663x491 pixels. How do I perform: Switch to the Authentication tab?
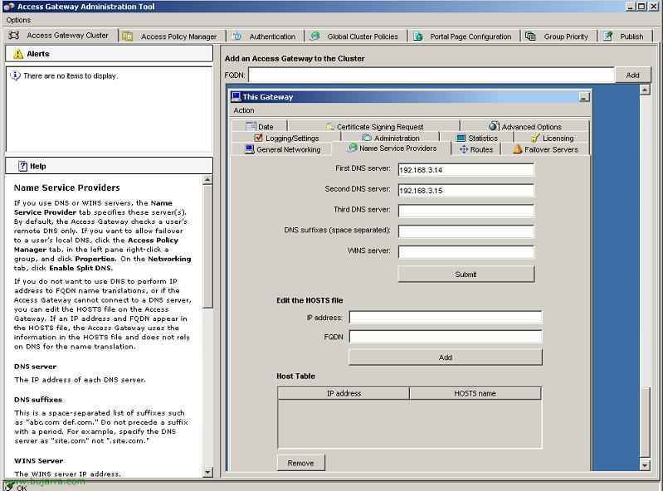point(266,36)
